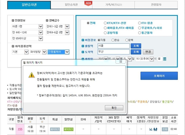Click the 변경 swap stations button

pos(148,52)
